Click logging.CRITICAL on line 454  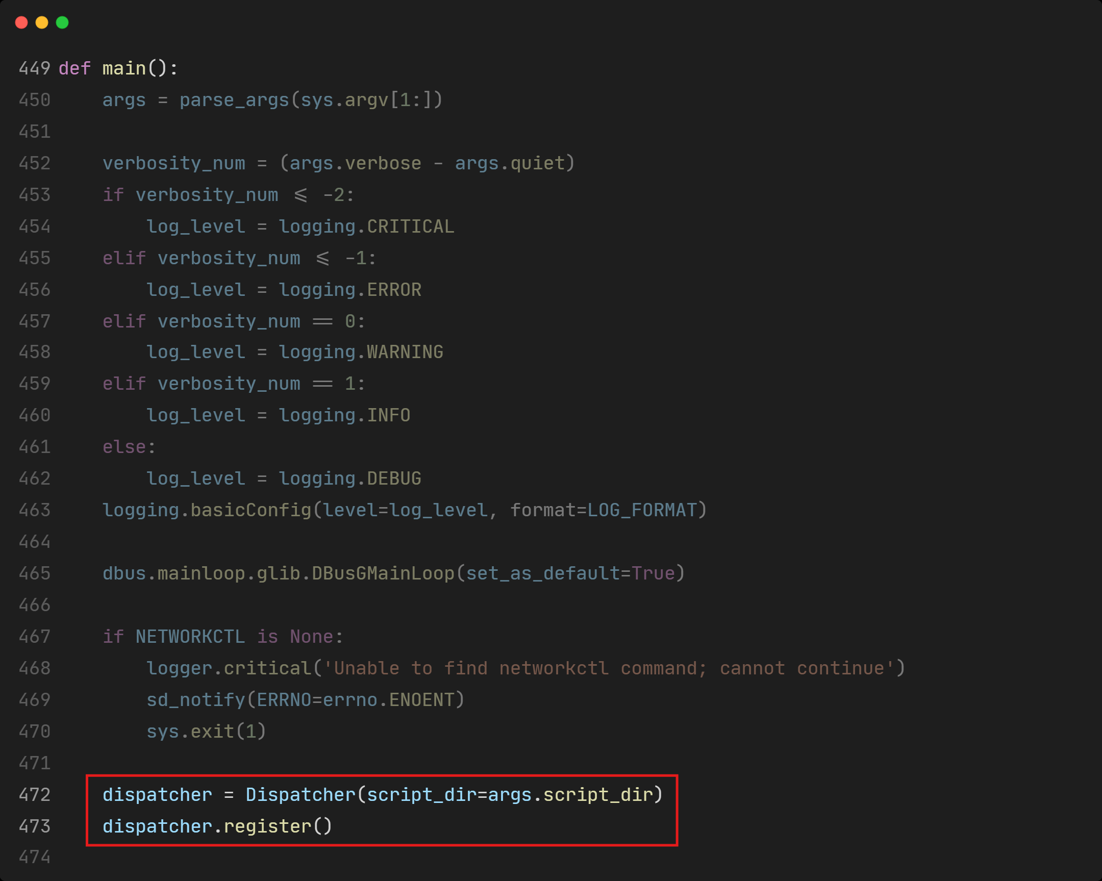pyautogui.click(x=366, y=226)
